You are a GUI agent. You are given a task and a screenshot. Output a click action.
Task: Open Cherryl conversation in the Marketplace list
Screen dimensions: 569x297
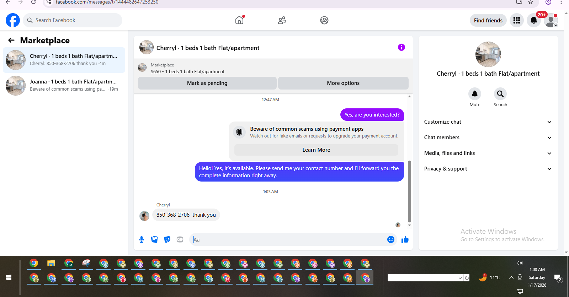click(x=64, y=60)
